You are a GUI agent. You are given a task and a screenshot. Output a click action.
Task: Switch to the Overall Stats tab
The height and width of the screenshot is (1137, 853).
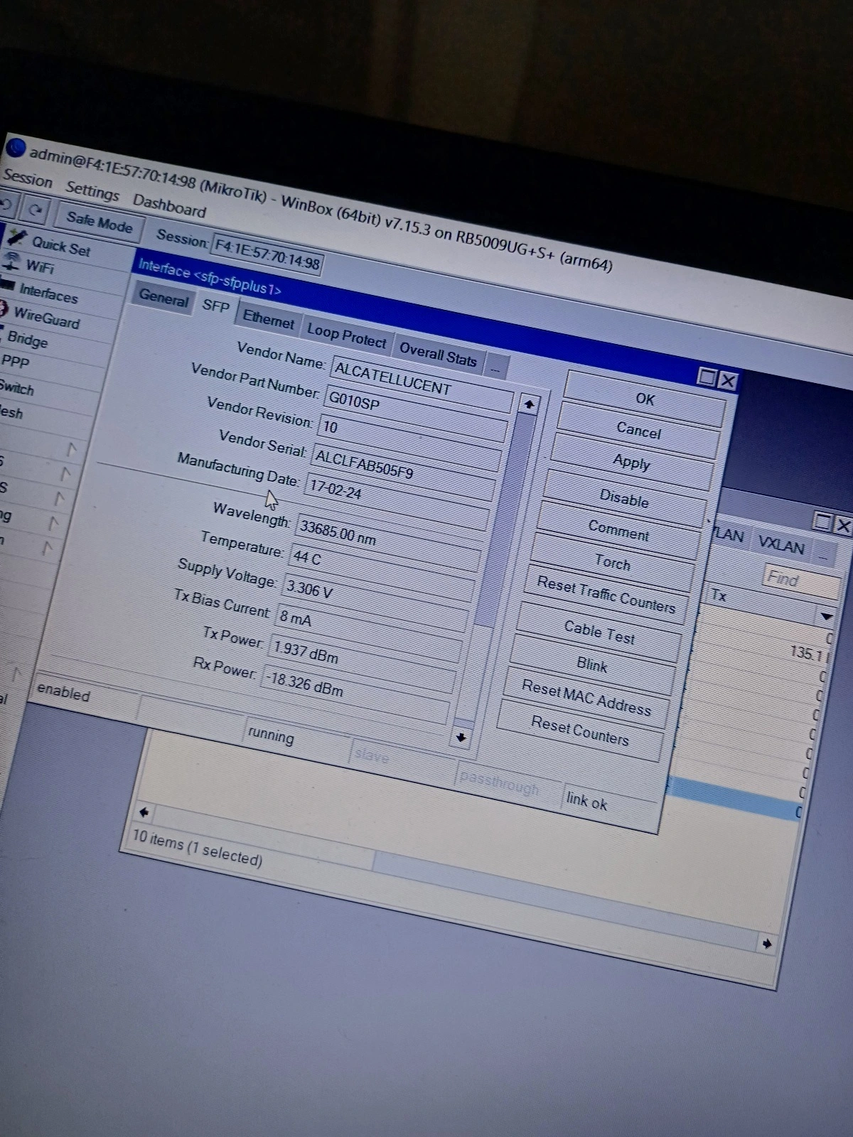pos(437,354)
